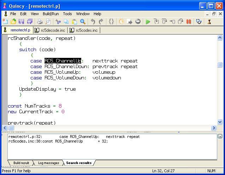
Task: Show the Build result tab
Action: 21,163
